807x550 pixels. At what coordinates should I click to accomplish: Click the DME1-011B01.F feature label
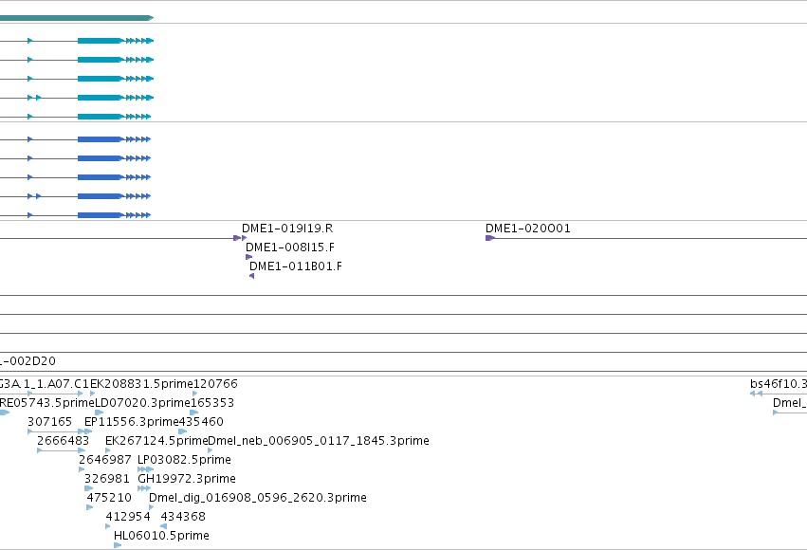296,266
